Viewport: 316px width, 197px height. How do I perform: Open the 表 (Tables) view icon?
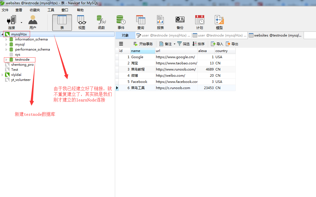click(62, 22)
